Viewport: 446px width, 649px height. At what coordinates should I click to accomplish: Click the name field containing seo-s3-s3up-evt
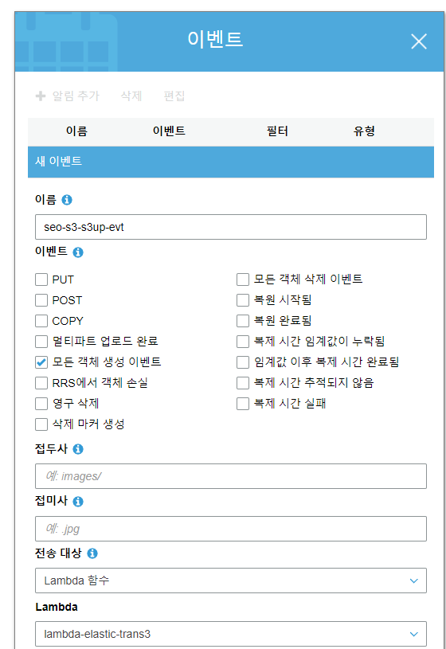click(231, 227)
